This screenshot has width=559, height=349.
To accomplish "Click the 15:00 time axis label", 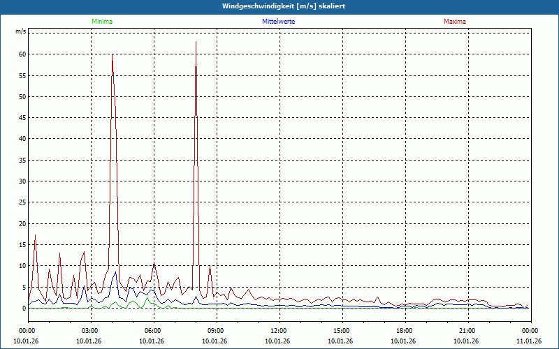I will (342, 331).
